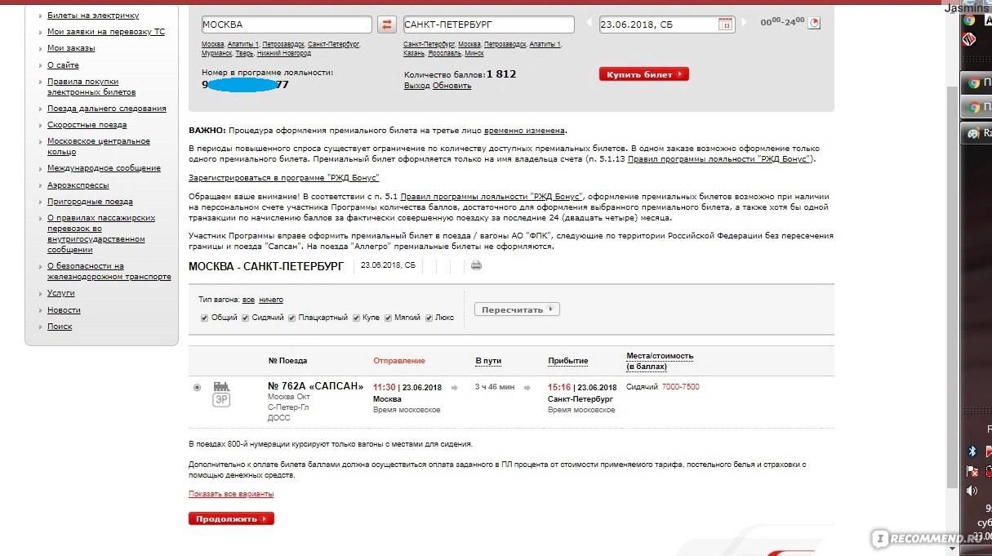Open Услуги sidebar item
Screen dimensions: 992x556
(x=60, y=292)
